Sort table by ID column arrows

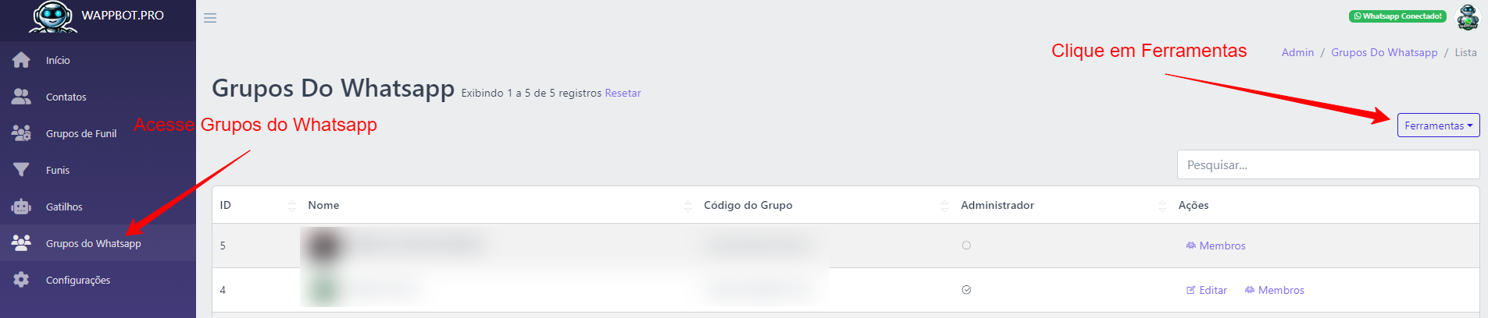pyautogui.click(x=292, y=206)
